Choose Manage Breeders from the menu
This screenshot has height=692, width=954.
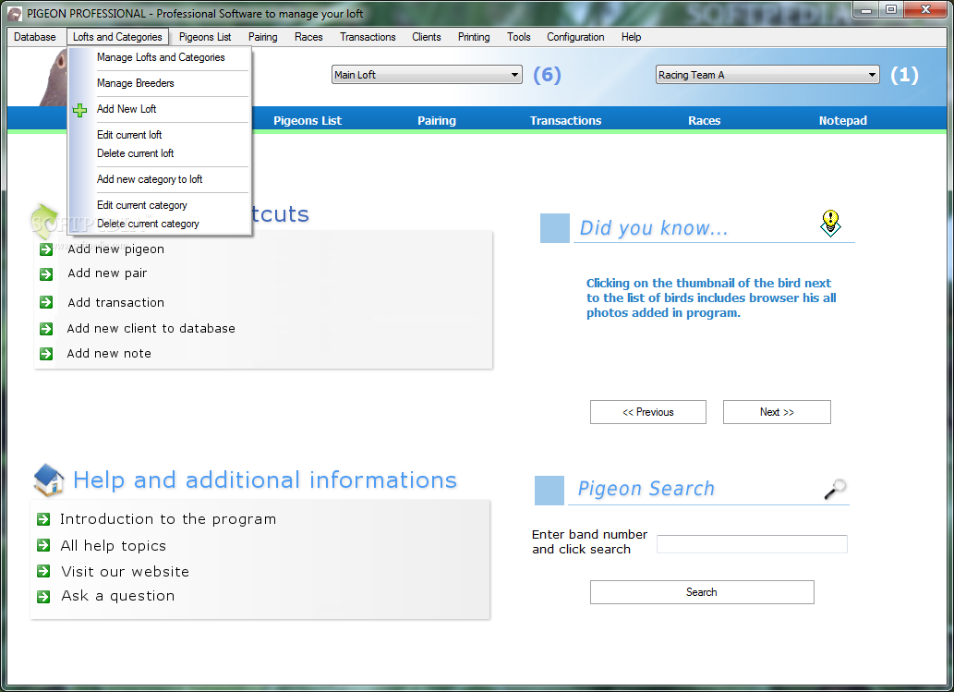[160, 83]
